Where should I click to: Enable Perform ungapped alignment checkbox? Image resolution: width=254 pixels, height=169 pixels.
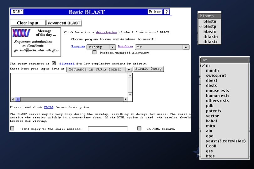94,52
